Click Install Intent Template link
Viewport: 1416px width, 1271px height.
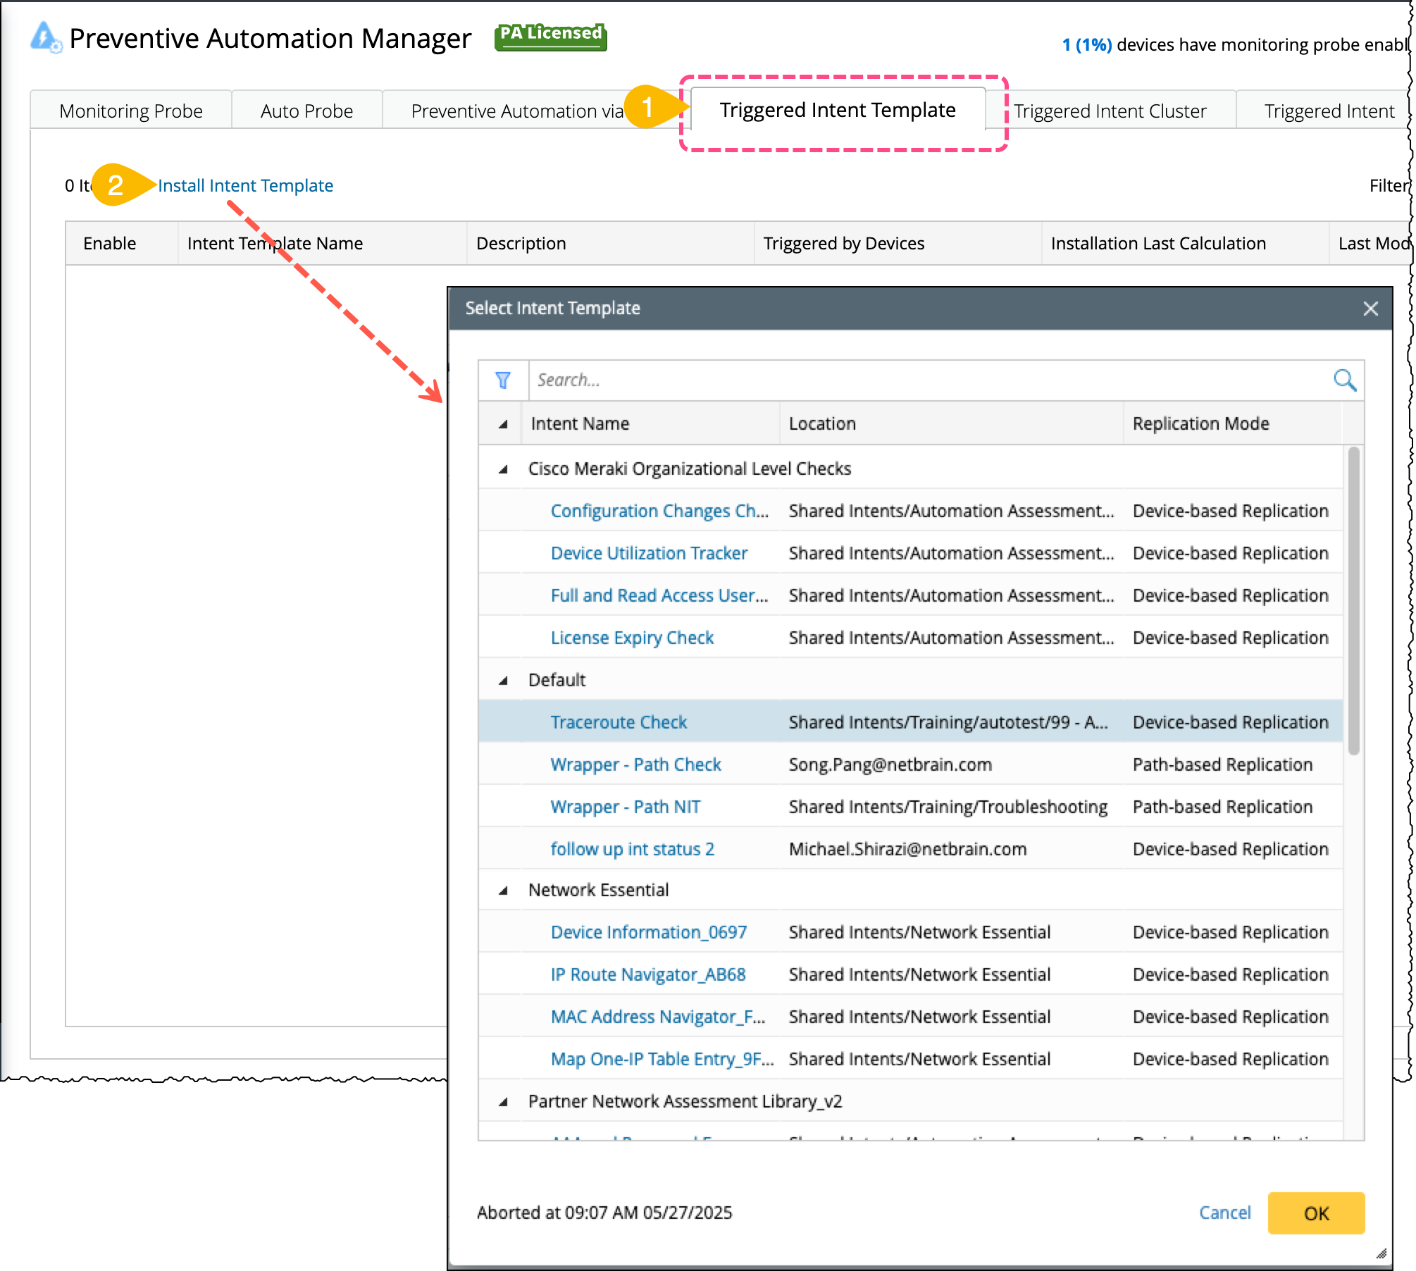[245, 185]
